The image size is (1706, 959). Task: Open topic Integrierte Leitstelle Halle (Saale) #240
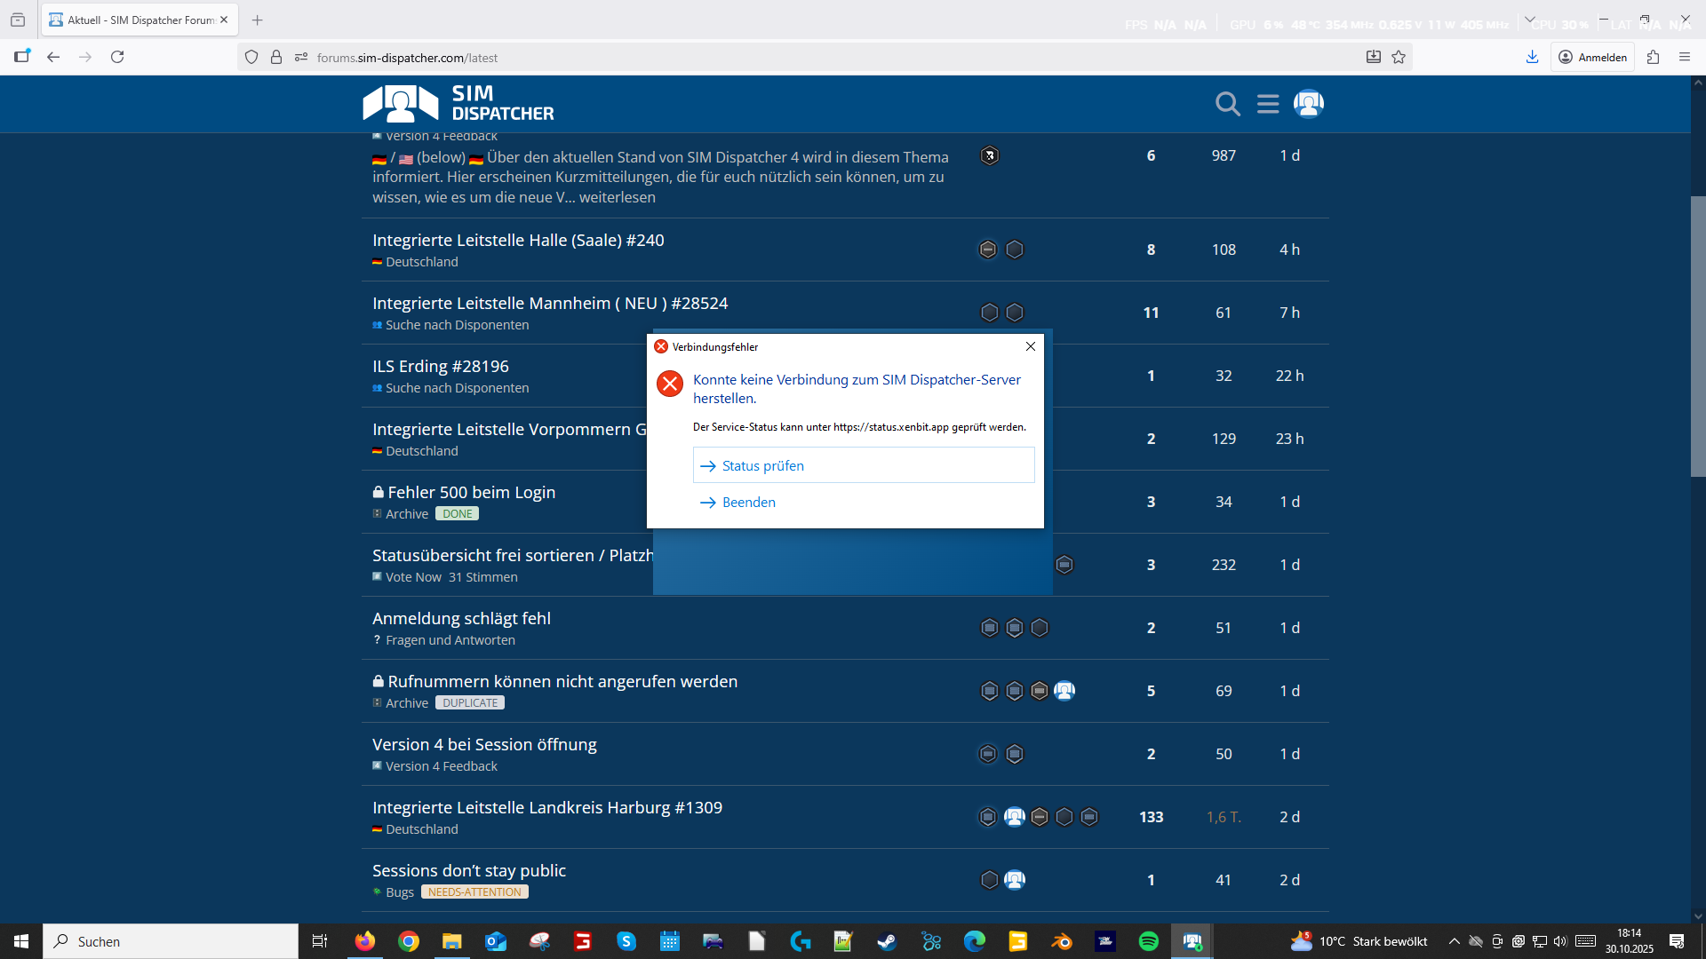518,240
